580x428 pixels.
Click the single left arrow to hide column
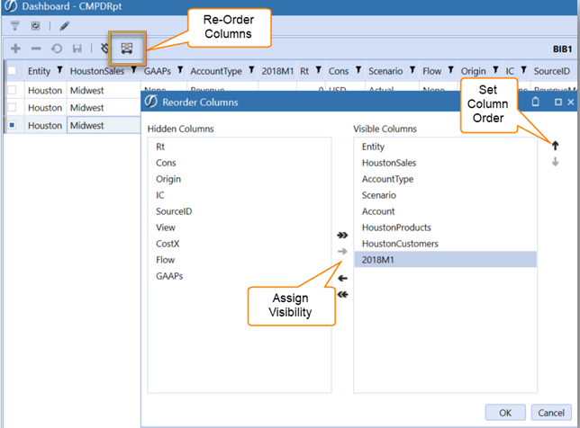(342, 279)
